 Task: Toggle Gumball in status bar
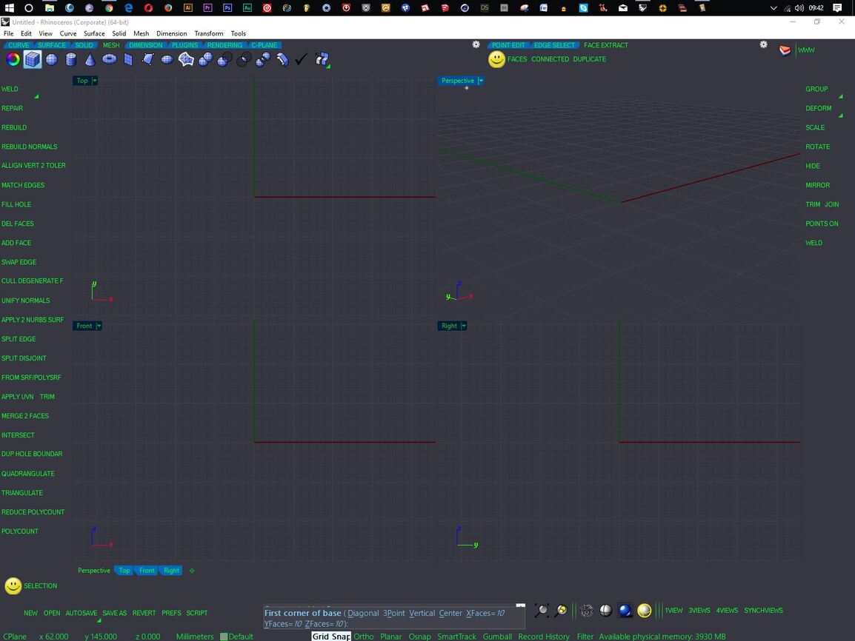click(x=497, y=637)
